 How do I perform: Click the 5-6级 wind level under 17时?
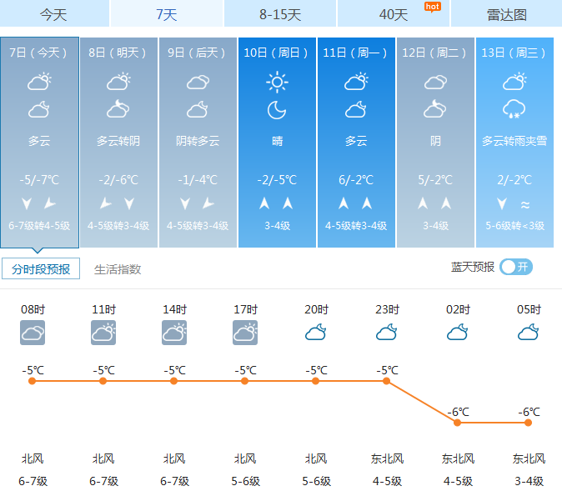pyautogui.click(x=245, y=481)
